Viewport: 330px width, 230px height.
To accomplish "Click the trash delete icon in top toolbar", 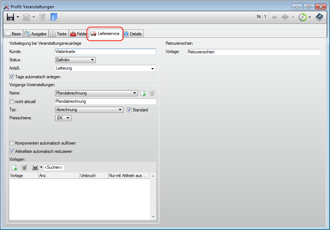I will coord(42,17).
